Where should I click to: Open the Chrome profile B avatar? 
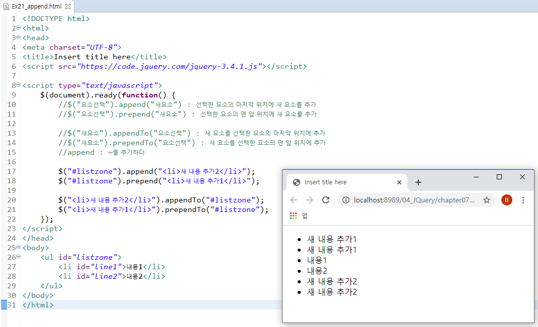507,200
